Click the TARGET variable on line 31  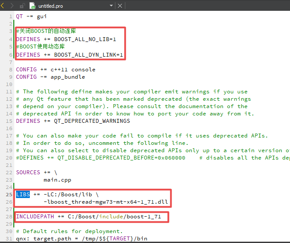pos(119,239)
